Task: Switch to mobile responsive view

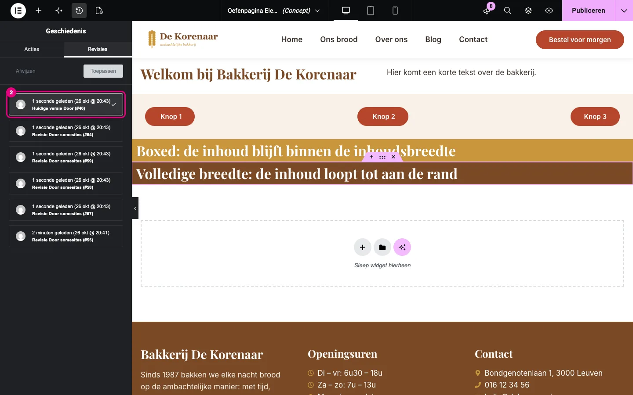Action: pos(395,11)
